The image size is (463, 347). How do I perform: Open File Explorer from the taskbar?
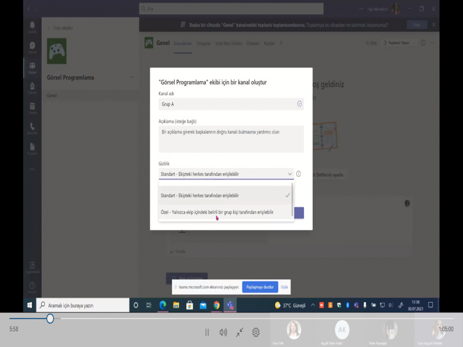click(x=176, y=305)
